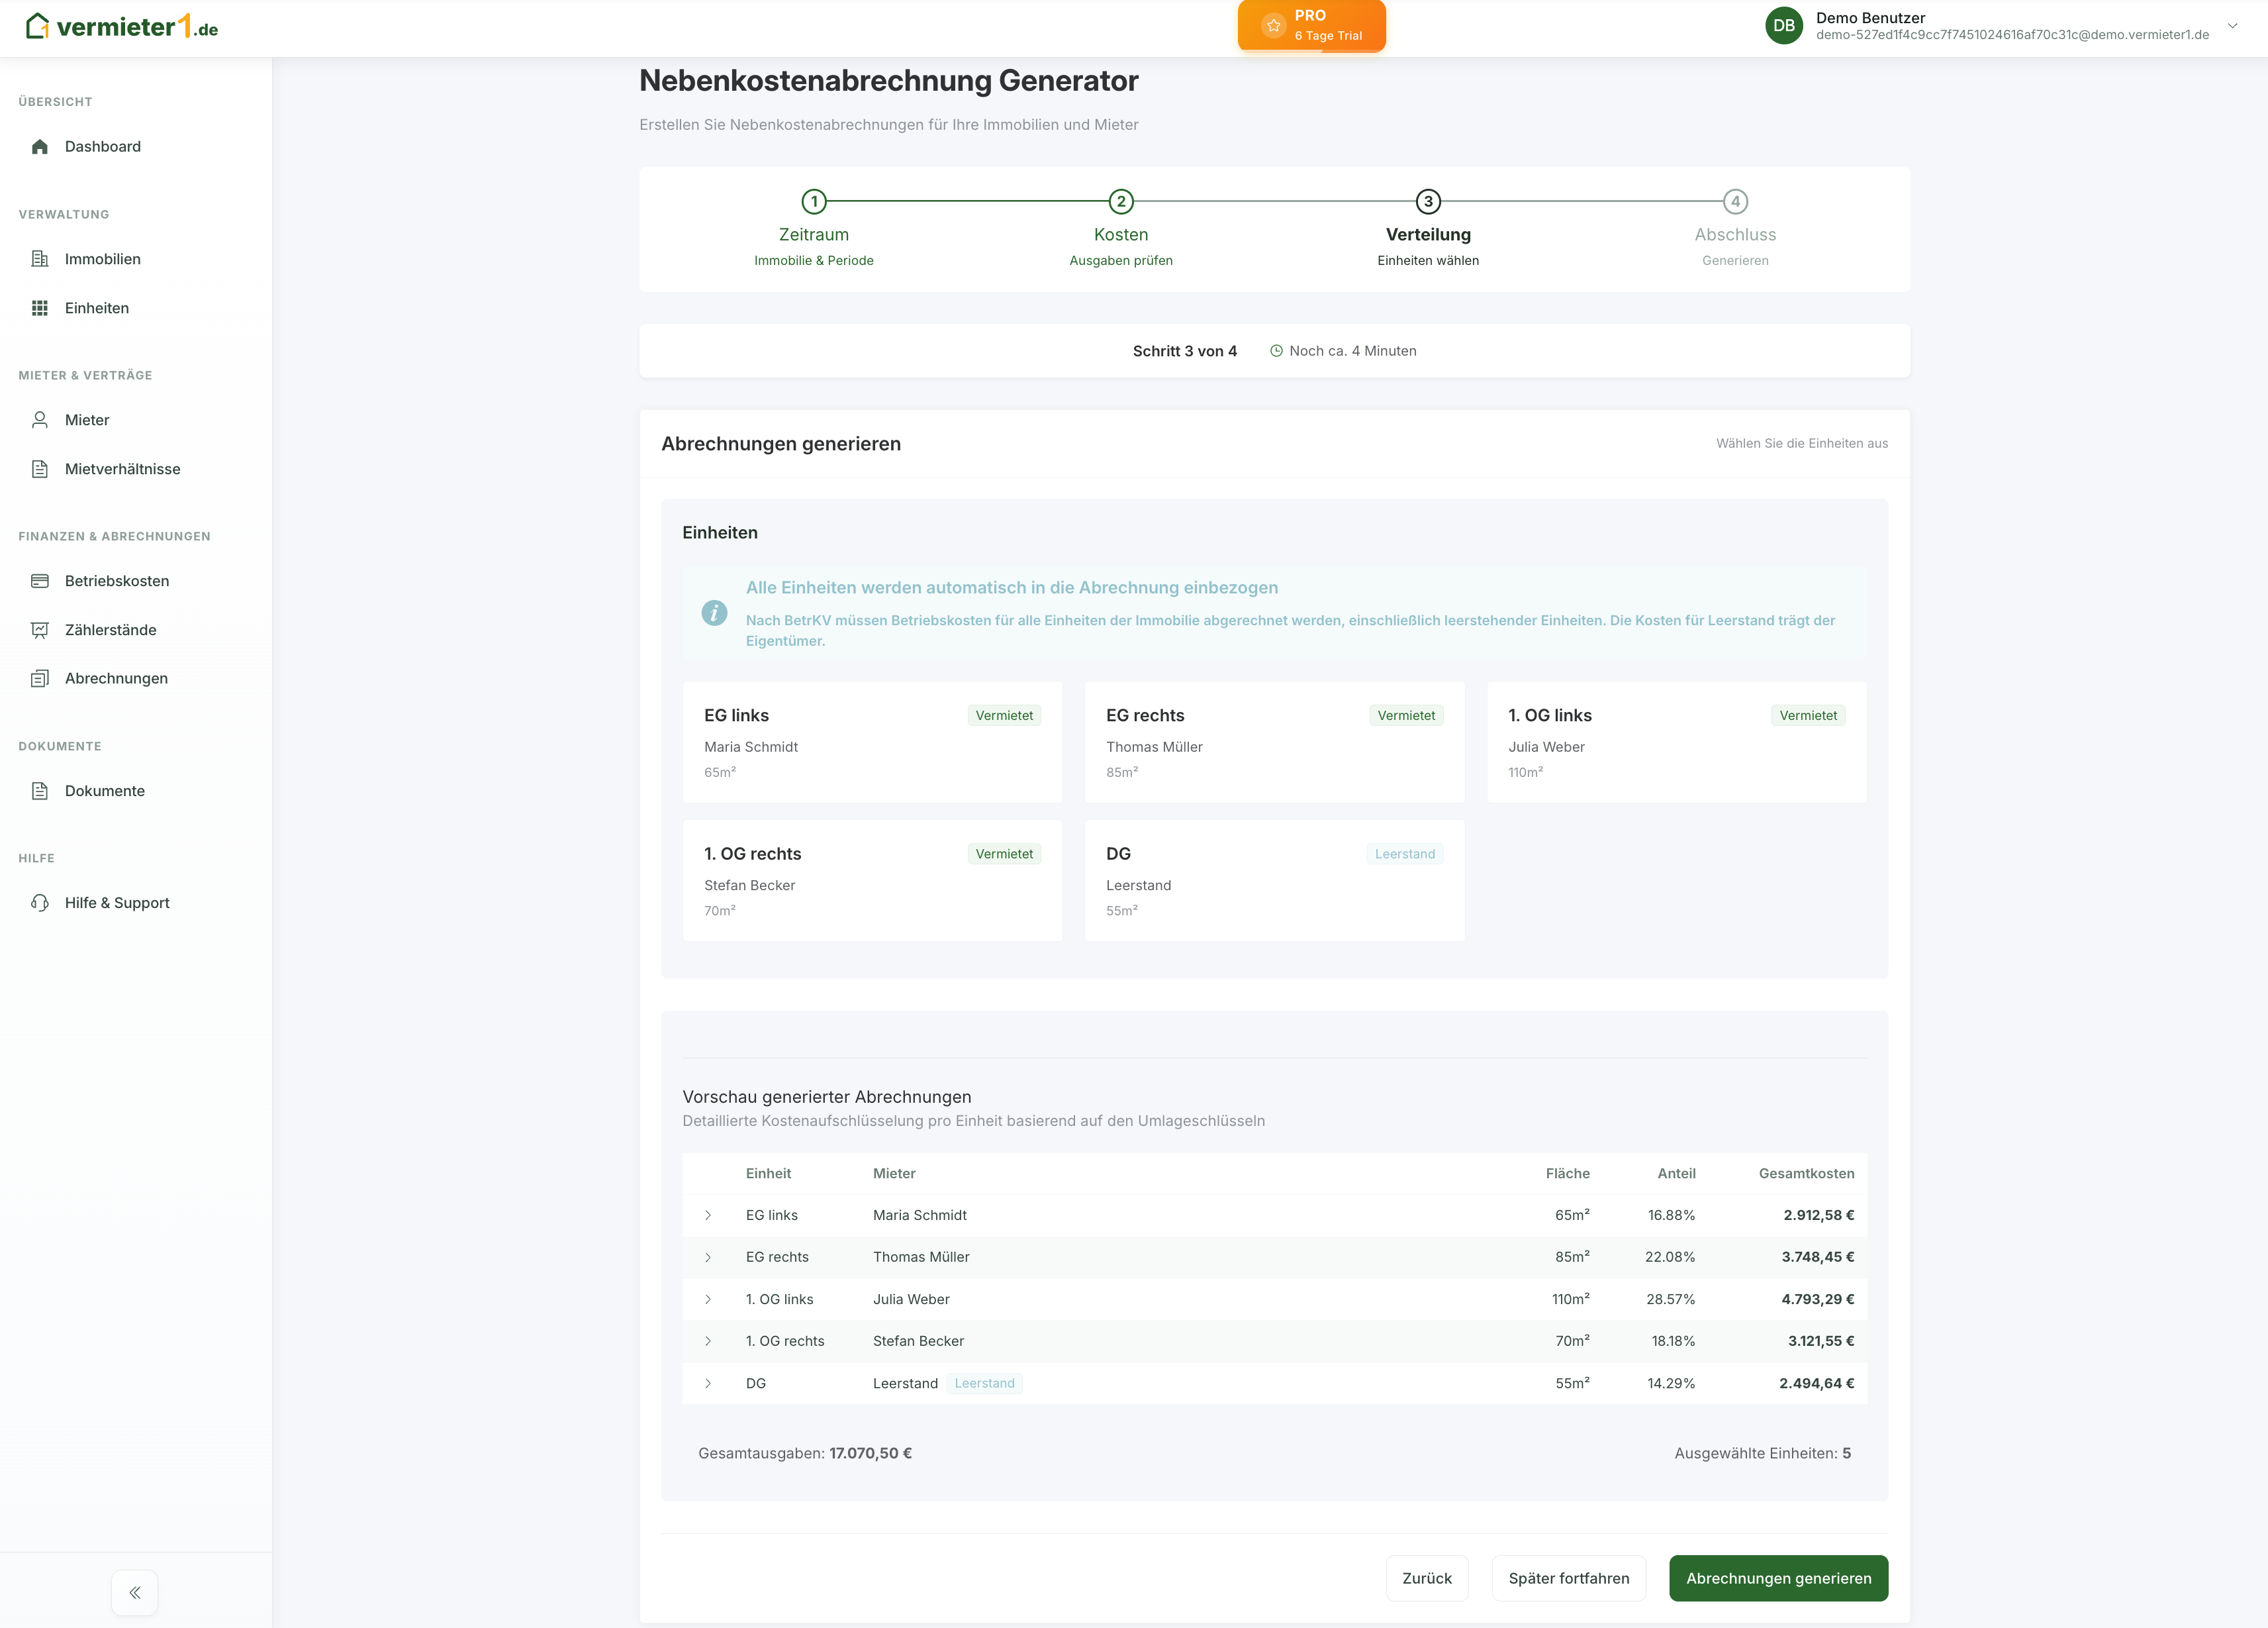Viewport: 2268px width, 1628px height.
Task: Click the Später fortfahren button
Action: 1568,1578
